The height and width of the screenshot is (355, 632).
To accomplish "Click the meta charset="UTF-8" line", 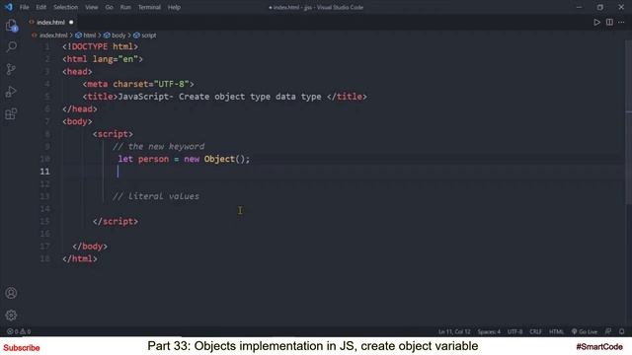I will (138, 84).
